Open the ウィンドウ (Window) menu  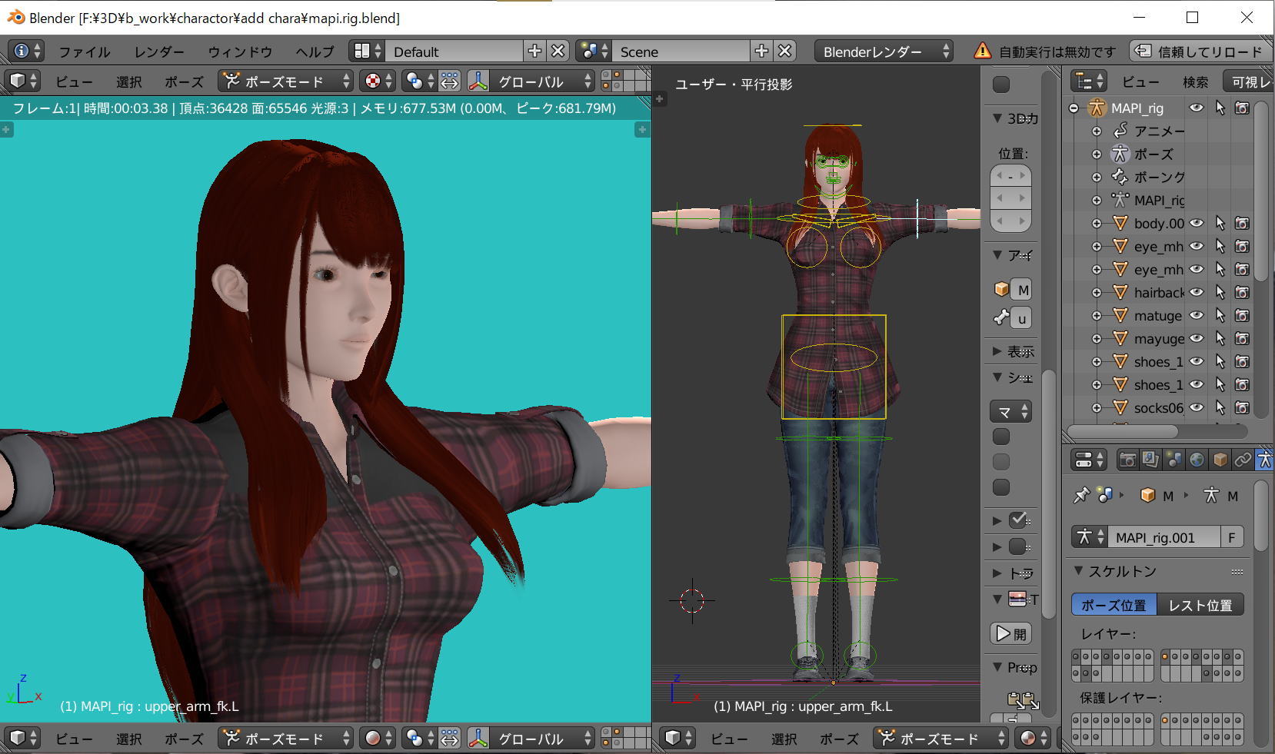click(240, 51)
